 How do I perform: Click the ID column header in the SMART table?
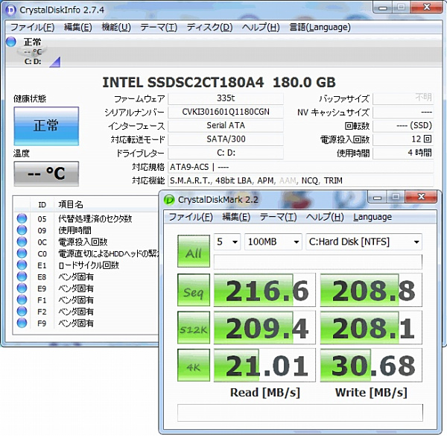click(x=42, y=204)
